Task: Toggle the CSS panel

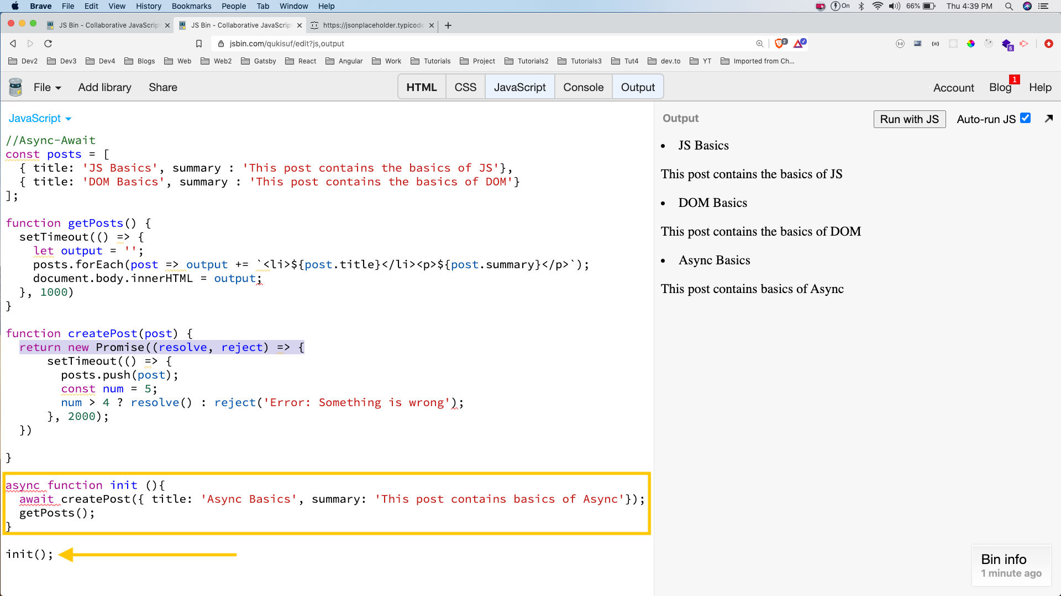Action: [465, 87]
